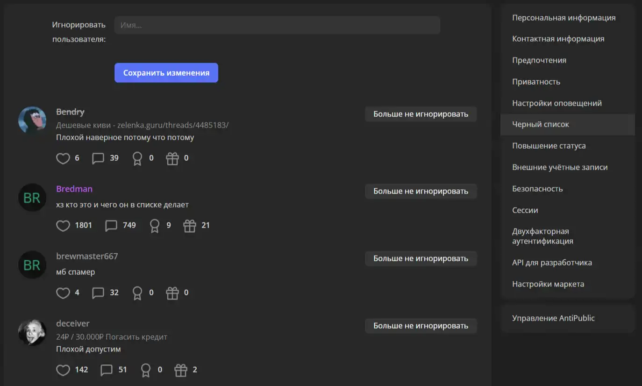Open the Приватность settings section
Screen dimensions: 642x386
coord(536,82)
